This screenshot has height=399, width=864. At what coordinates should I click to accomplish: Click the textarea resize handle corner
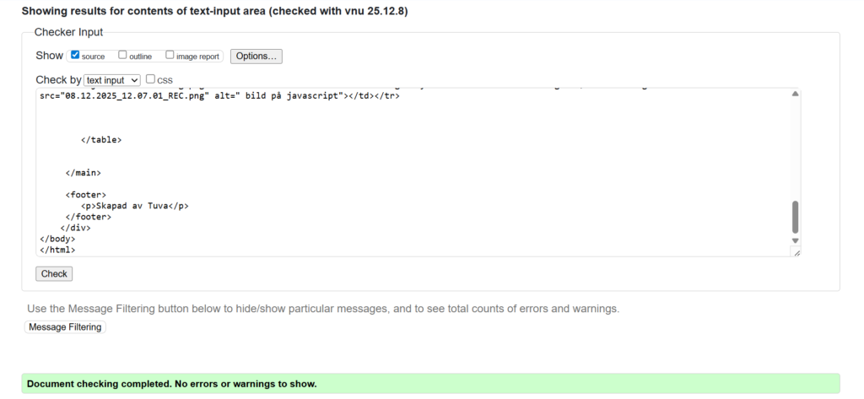796,252
